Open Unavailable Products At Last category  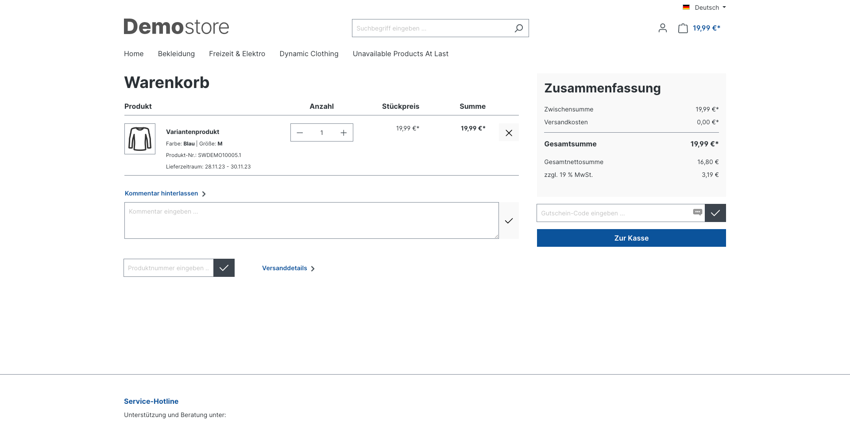[401, 54]
